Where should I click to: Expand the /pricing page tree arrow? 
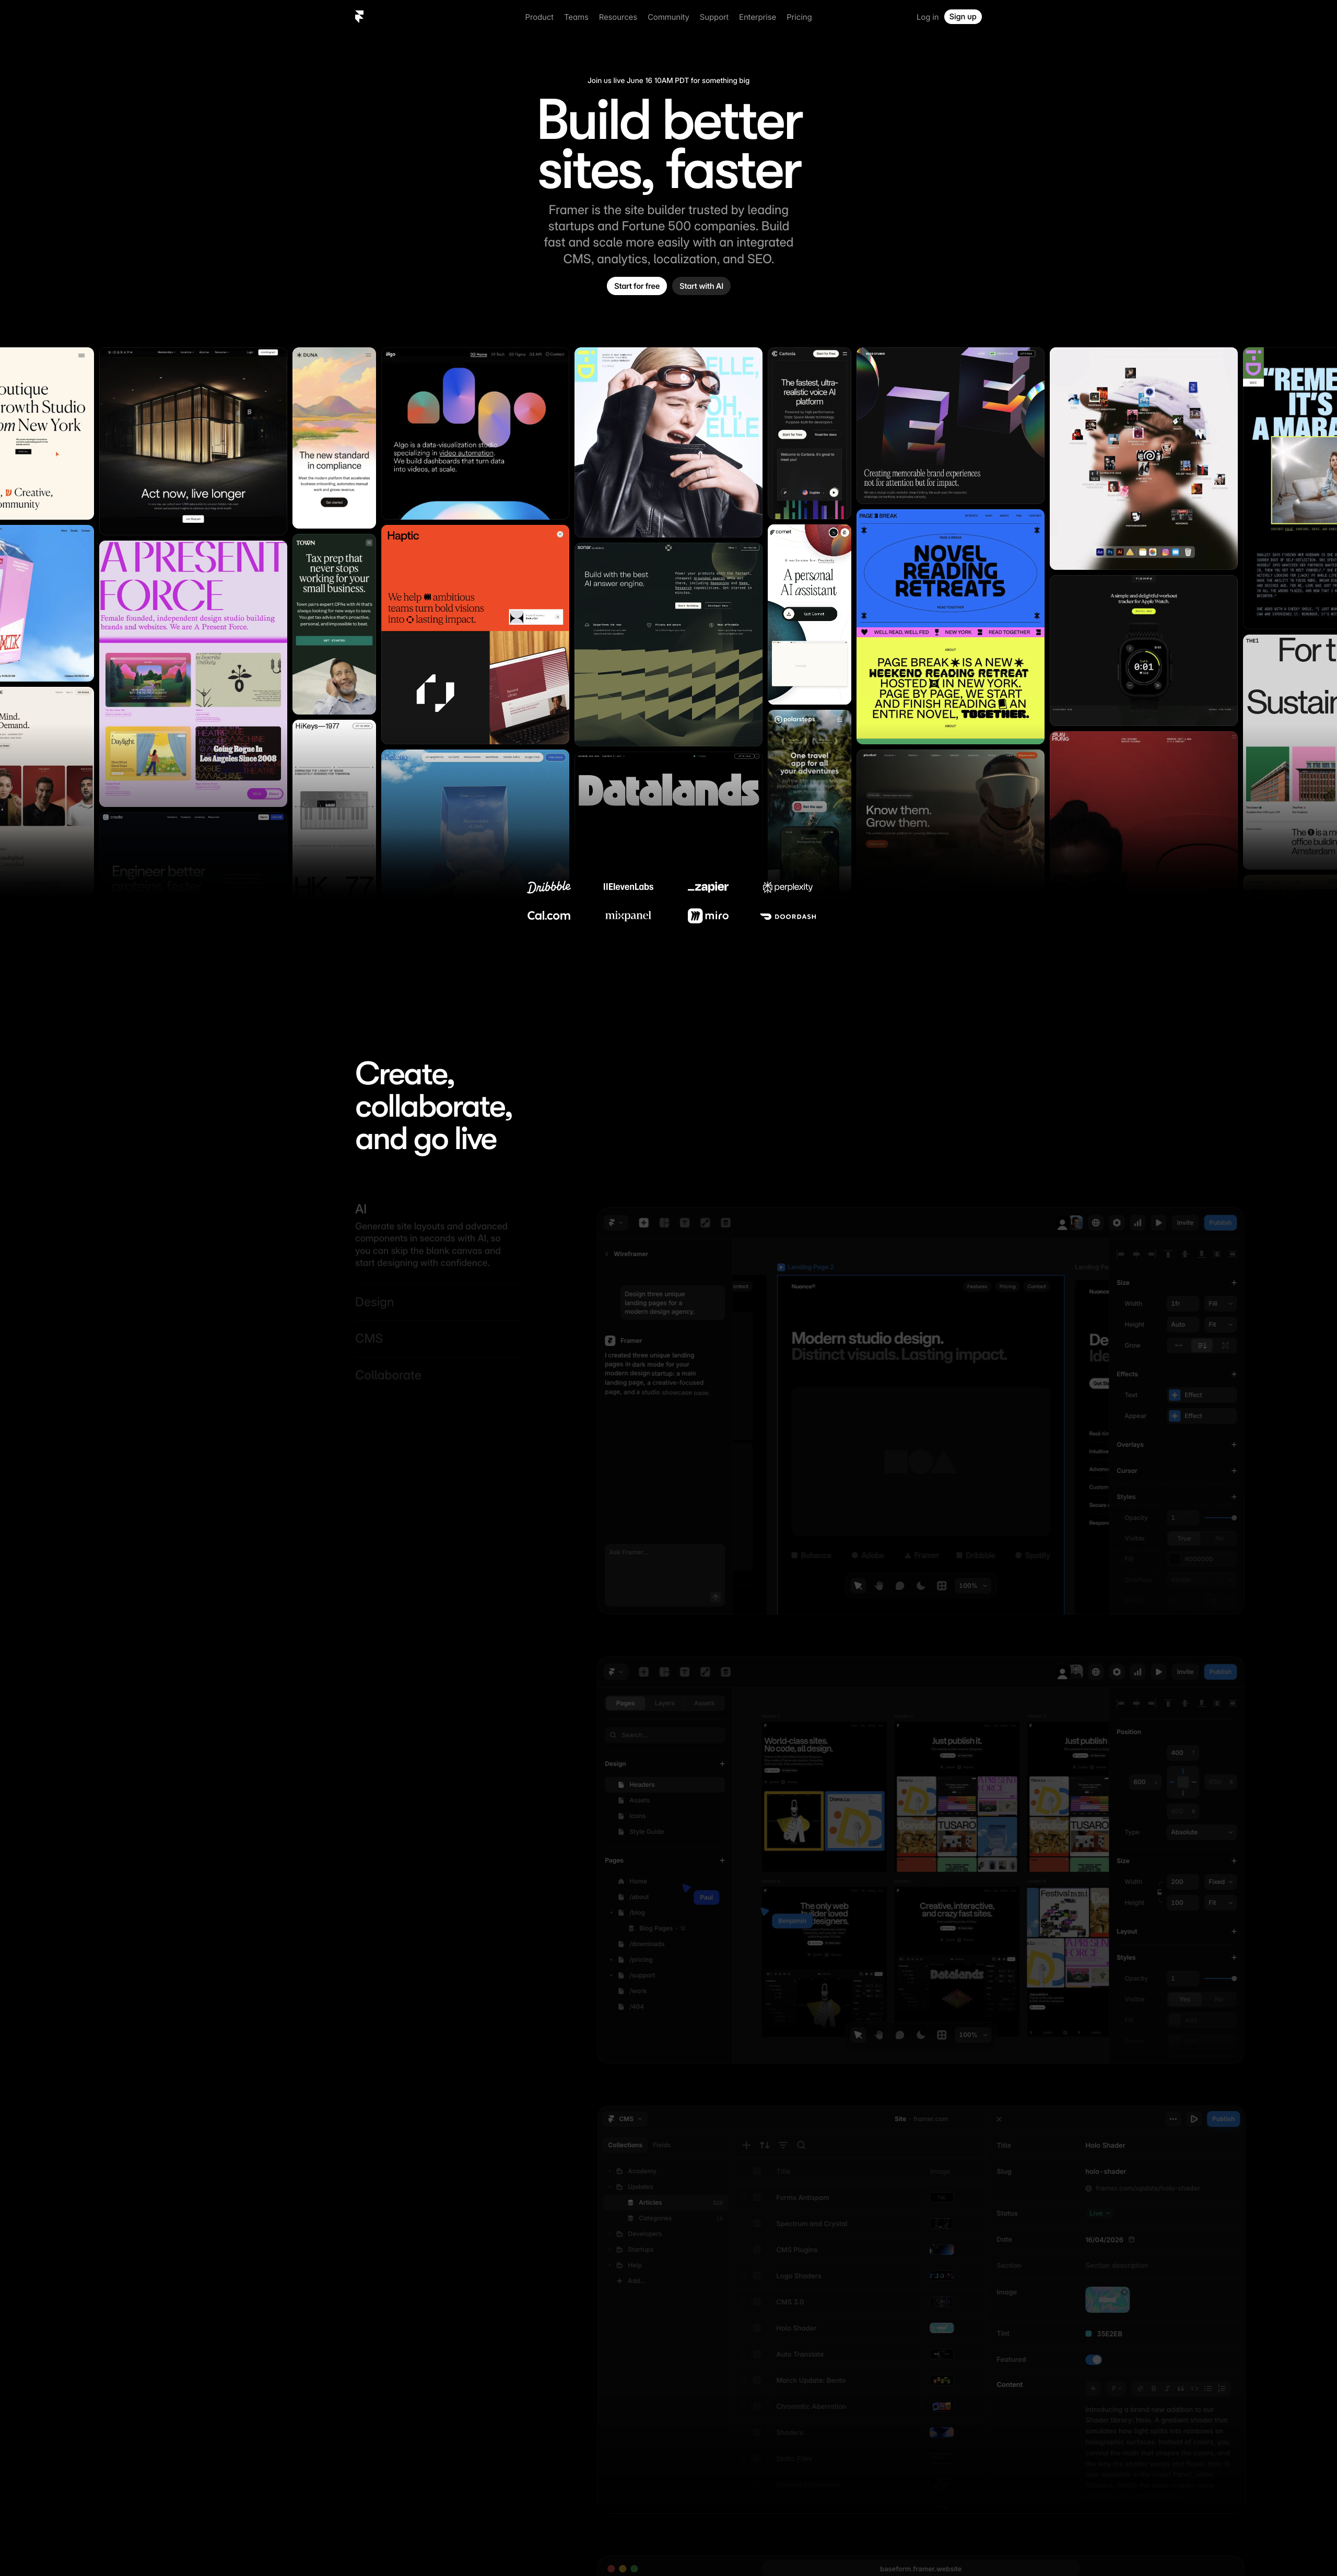pyautogui.click(x=611, y=1960)
